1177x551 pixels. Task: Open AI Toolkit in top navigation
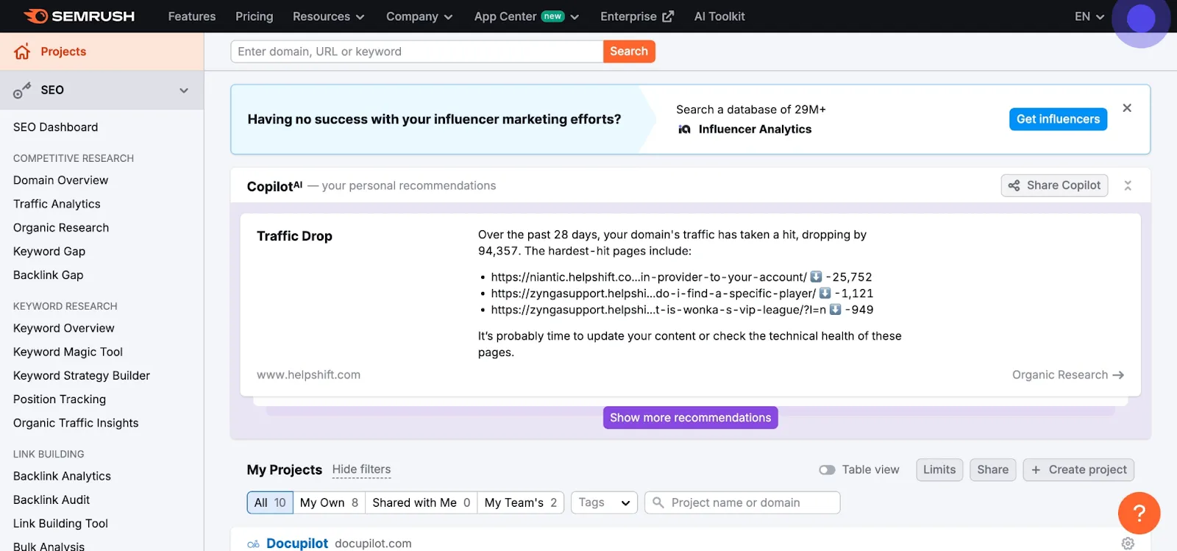point(719,16)
